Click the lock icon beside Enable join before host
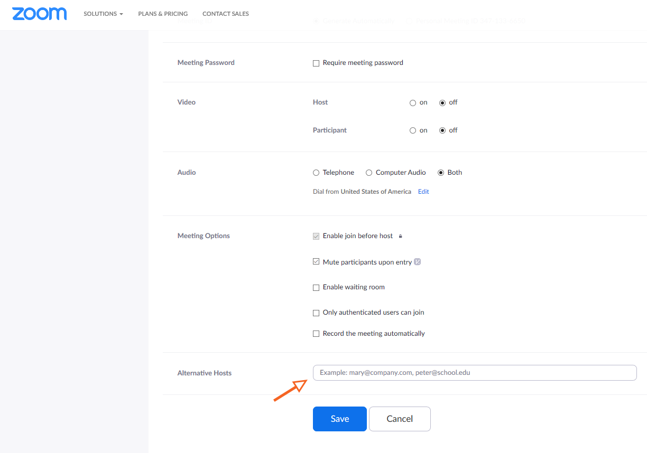 400,236
